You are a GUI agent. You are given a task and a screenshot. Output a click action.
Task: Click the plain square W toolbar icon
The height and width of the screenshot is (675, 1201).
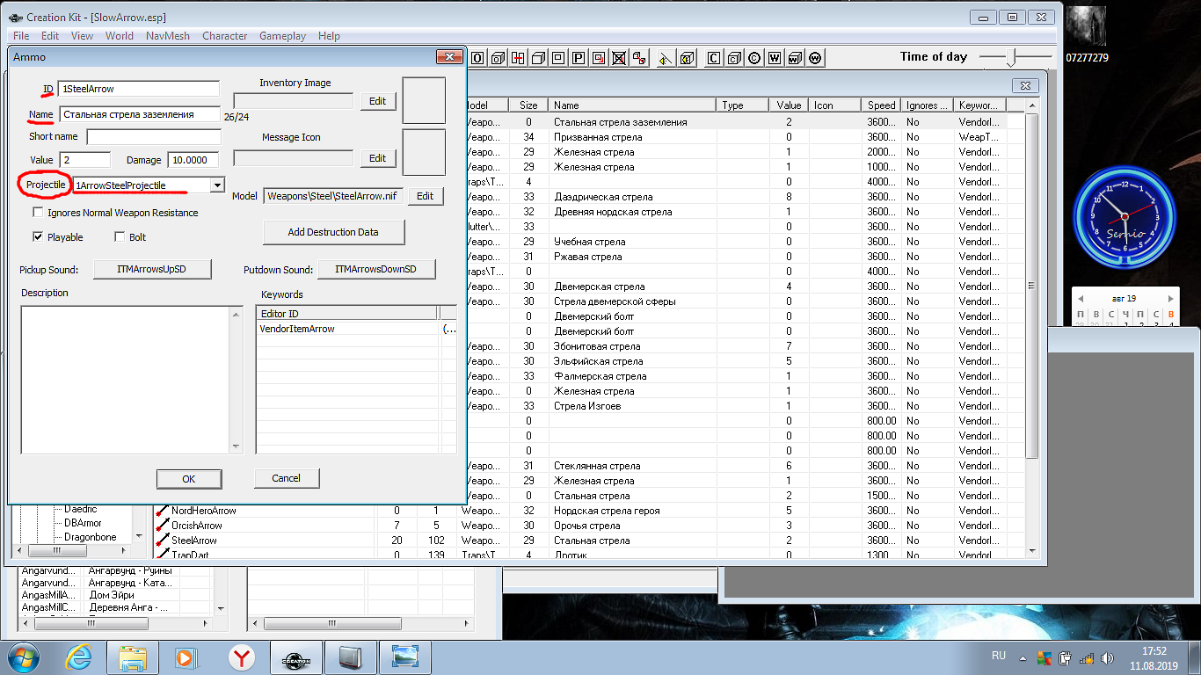[775, 58]
